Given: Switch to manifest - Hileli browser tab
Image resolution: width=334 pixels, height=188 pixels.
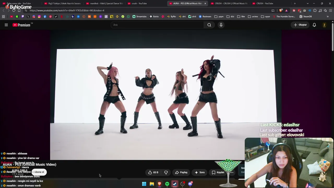Looking at the screenshot, I should point(104,3).
